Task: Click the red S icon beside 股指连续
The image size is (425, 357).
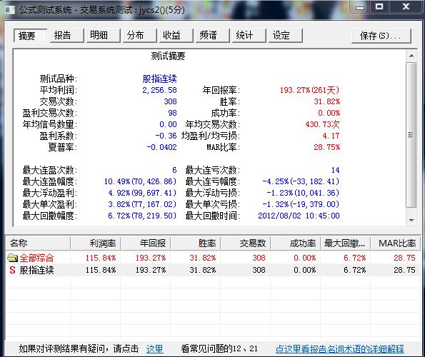Action: pos(12,270)
